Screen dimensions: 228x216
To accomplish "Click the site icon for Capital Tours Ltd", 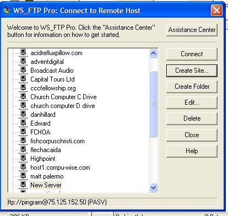I will pyautogui.click(x=23, y=79).
